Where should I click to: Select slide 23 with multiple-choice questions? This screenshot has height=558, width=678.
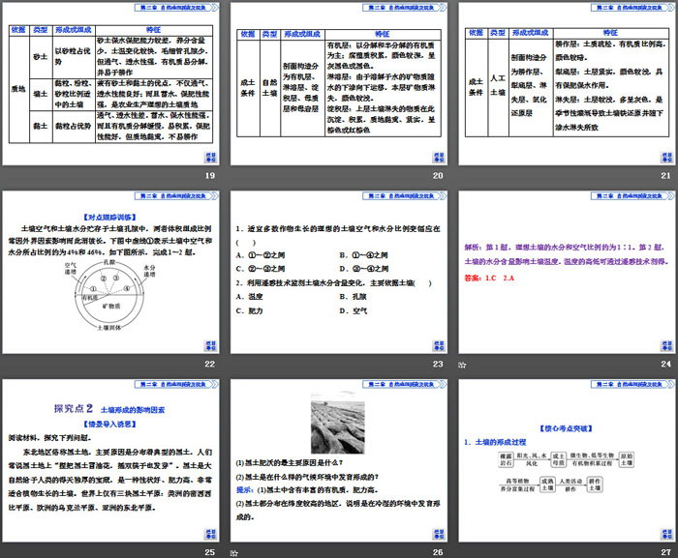338,271
